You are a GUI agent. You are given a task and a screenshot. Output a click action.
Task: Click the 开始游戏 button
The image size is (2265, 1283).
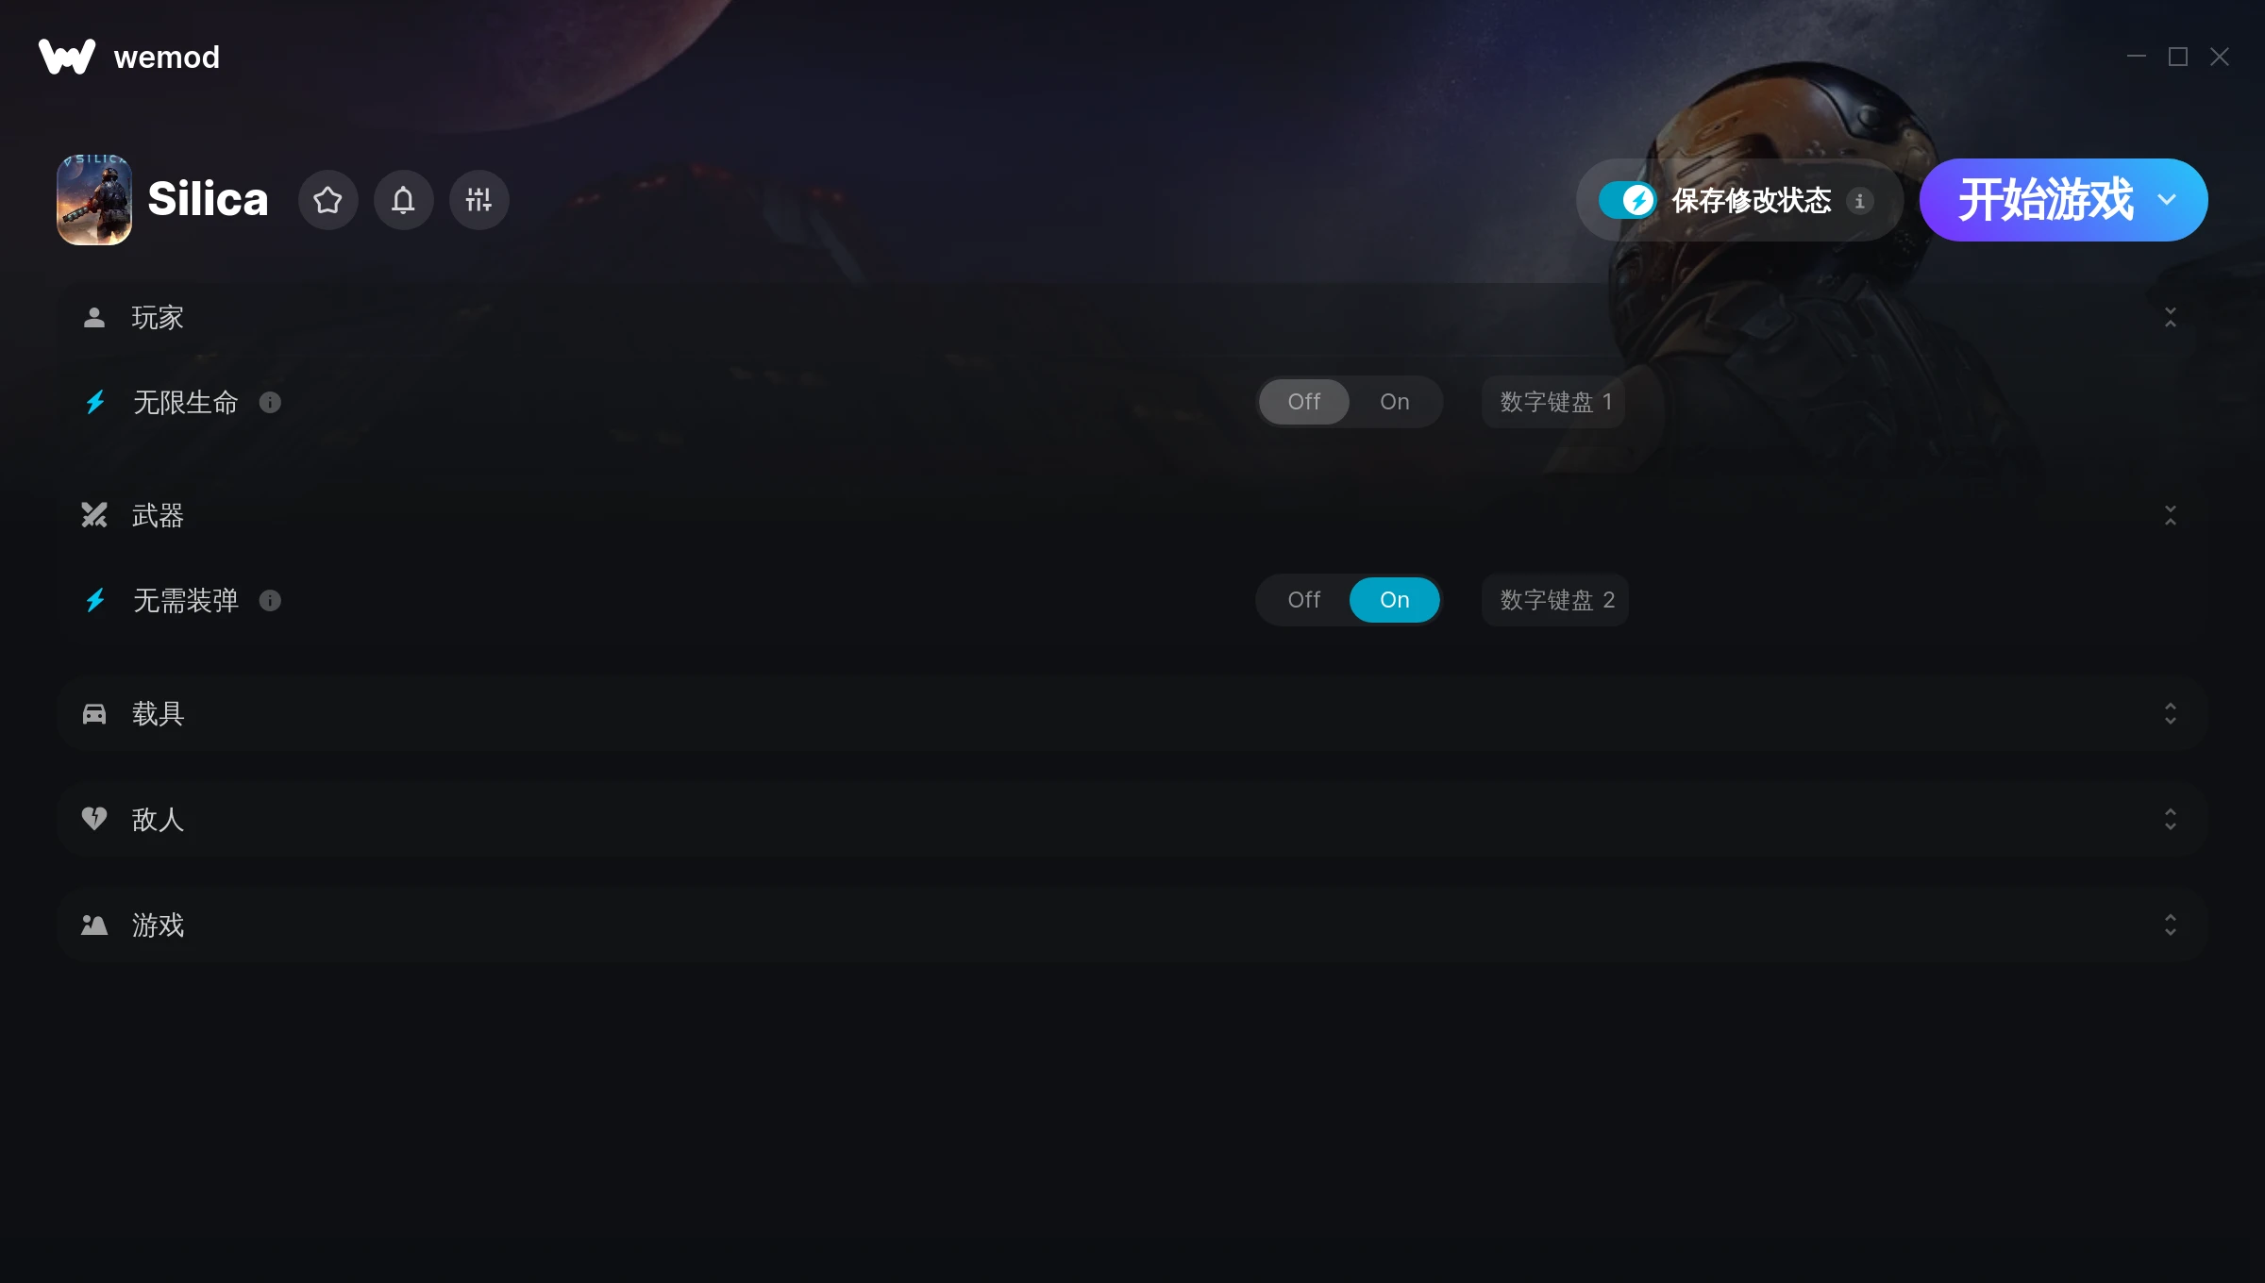[x=2044, y=200]
